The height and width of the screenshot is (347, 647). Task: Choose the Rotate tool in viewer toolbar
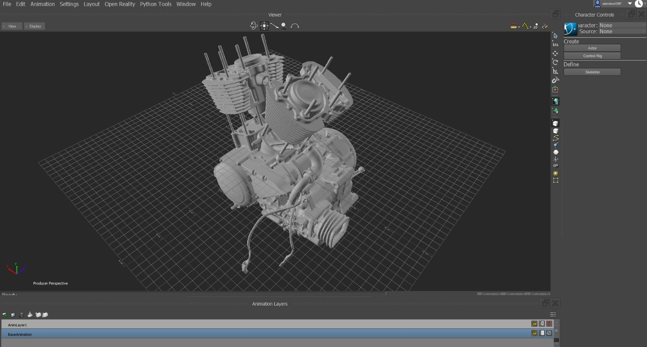pos(555,62)
